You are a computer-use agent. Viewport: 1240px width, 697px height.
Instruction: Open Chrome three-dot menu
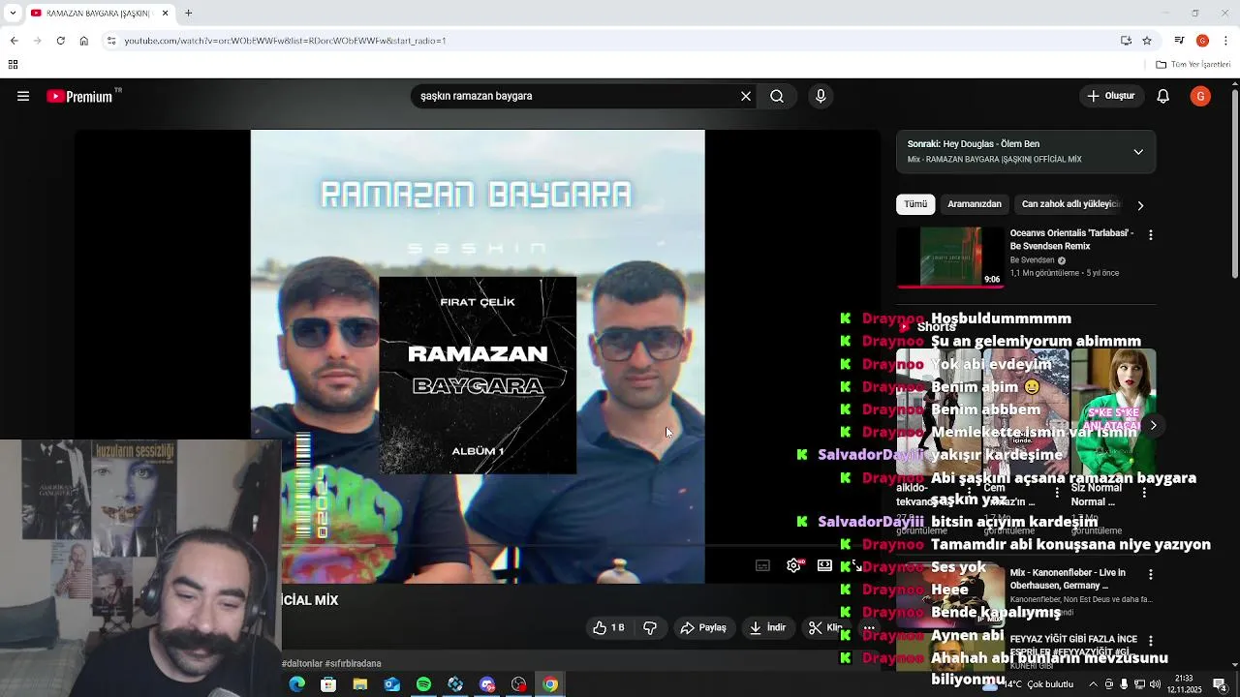(x=1224, y=41)
